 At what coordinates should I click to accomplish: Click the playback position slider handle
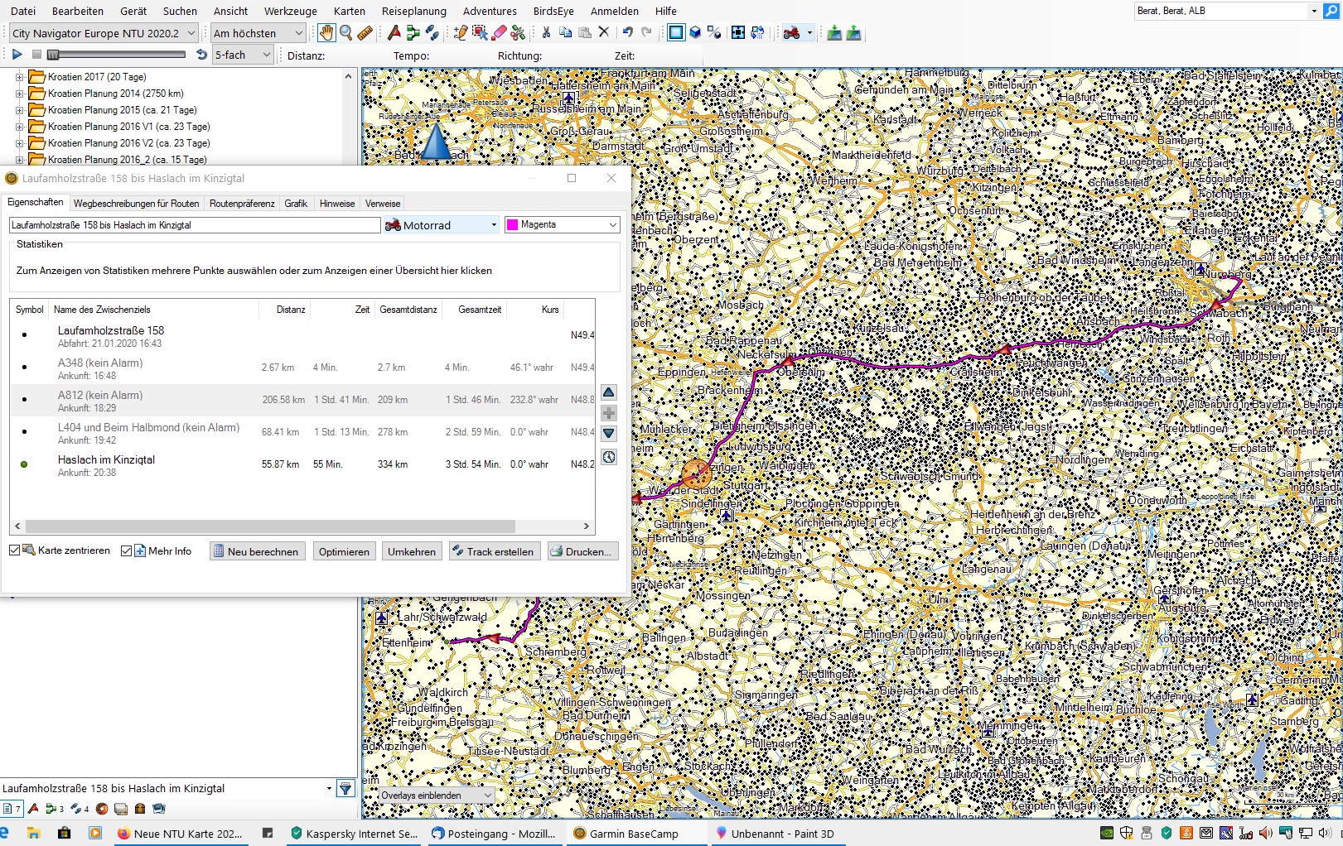point(53,55)
